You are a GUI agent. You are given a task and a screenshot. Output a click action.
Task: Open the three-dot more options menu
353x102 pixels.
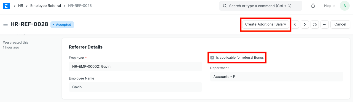[x=325, y=24]
